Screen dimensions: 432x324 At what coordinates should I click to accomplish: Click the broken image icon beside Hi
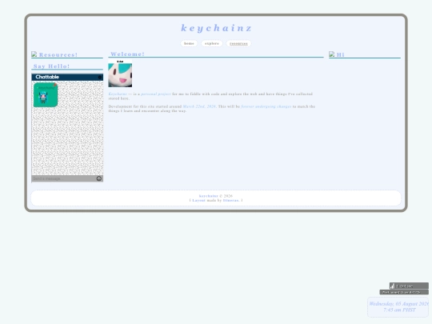point(332,54)
